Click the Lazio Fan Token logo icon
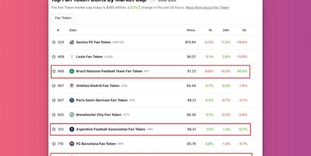This screenshot has width=311, height=156. coord(72,57)
